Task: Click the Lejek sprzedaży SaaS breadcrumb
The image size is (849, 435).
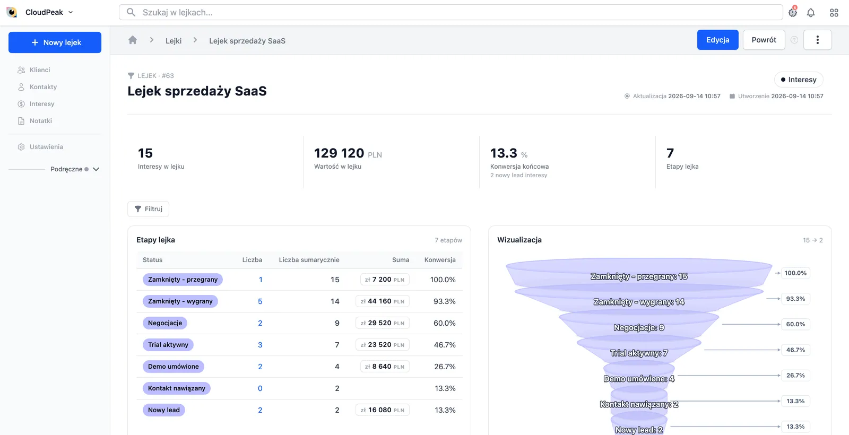Action: pos(247,41)
